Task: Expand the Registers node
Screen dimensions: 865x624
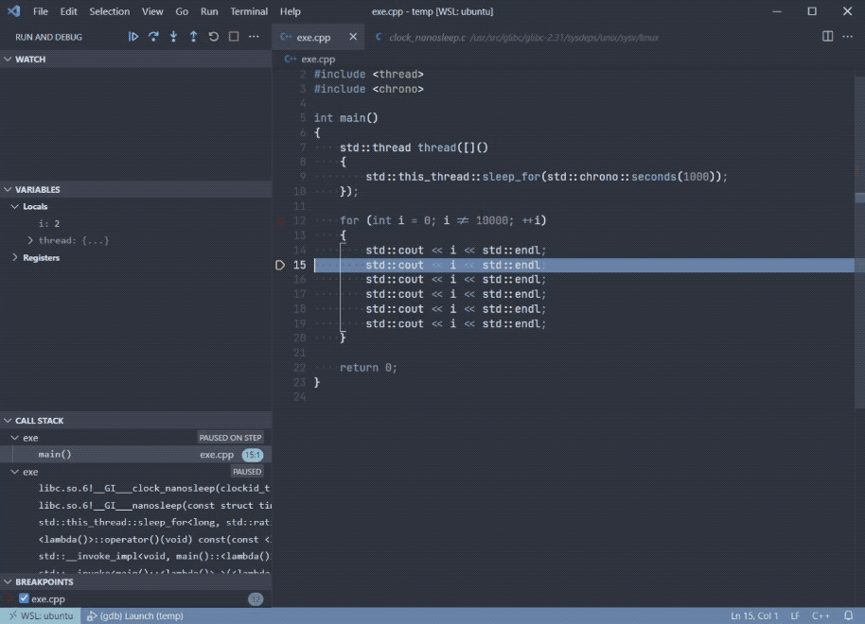Action: tap(15, 257)
